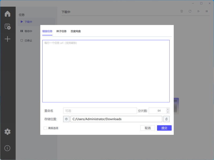Screen dimensions: 214x160
Task: Open the home page icon in sidebar
Action: click(x=7, y=14)
